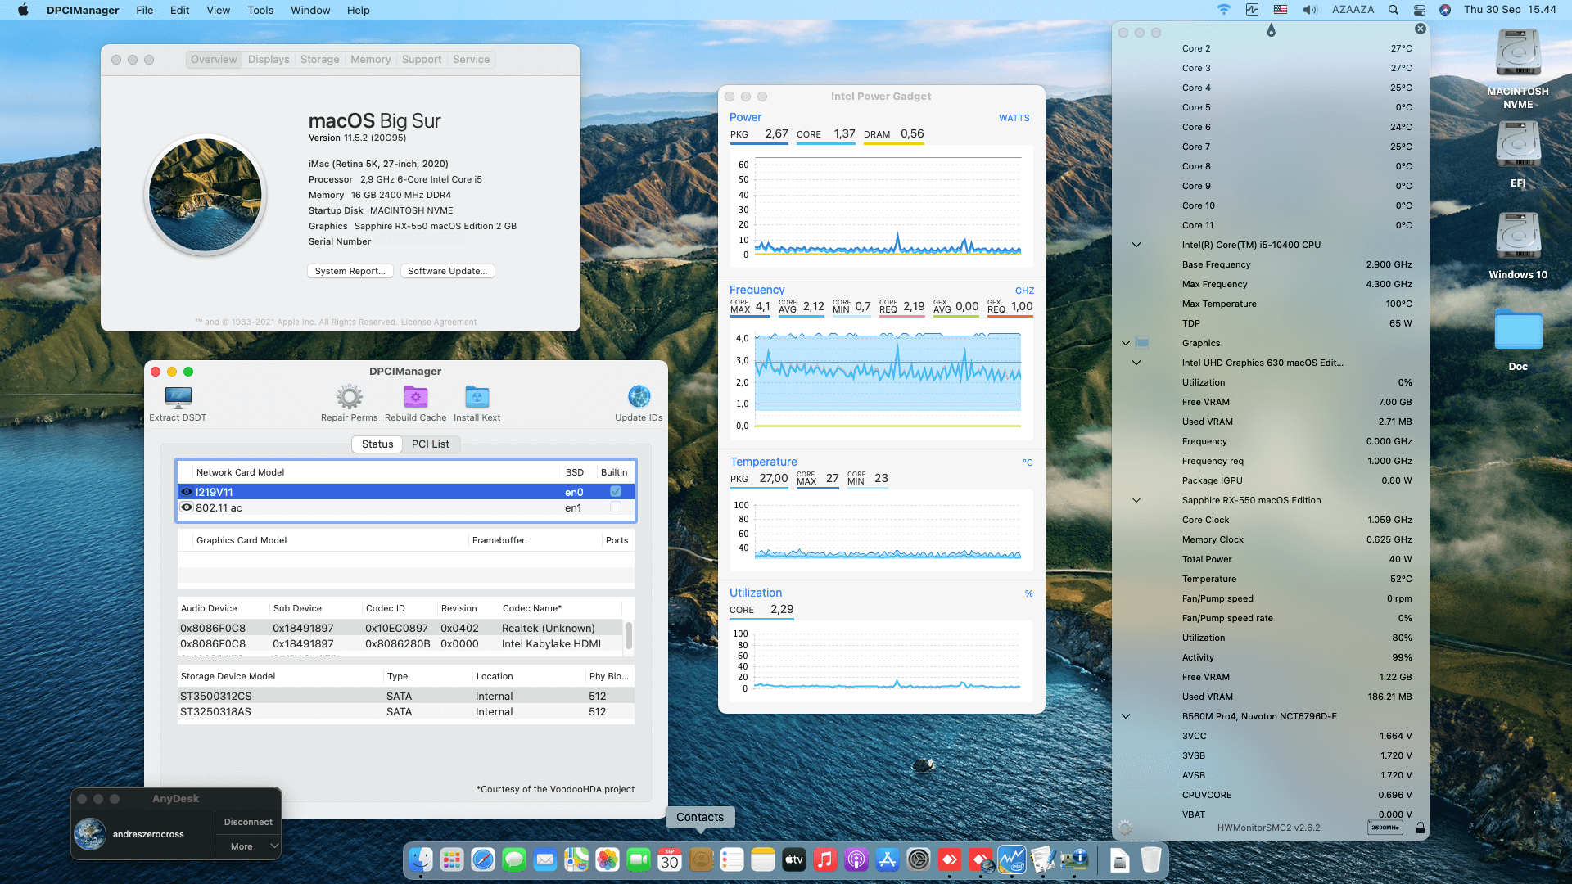Open the Windows 10 drive on desktop
1572x884 pixels.
[x=1518, y=237]
